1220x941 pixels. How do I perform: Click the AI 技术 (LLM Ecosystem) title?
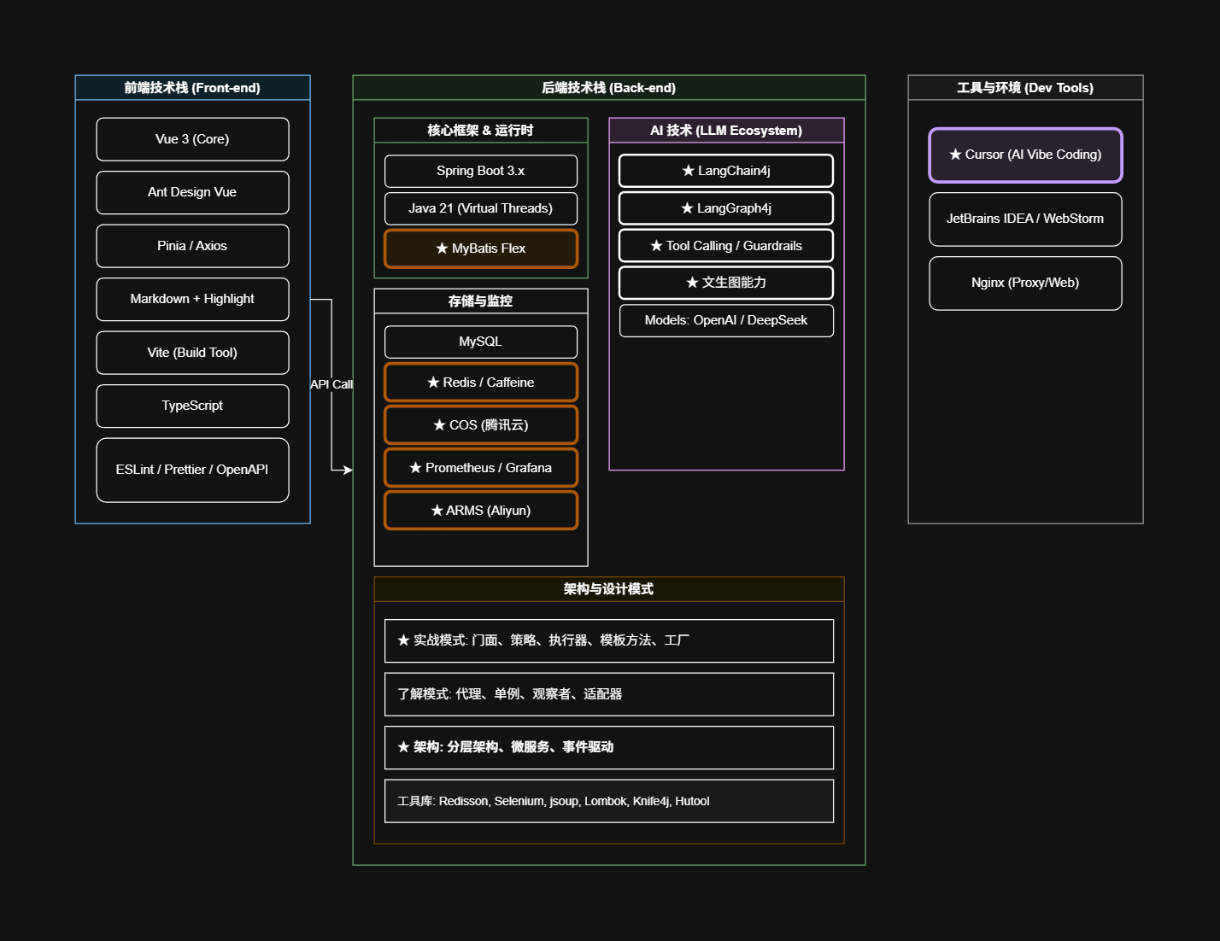[x=726, y=131]
